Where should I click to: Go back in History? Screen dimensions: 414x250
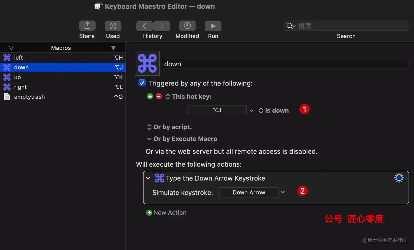144,26
